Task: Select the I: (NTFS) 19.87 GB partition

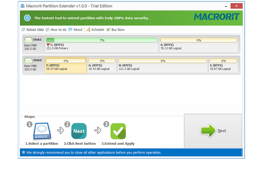Action: click(223, 65)
